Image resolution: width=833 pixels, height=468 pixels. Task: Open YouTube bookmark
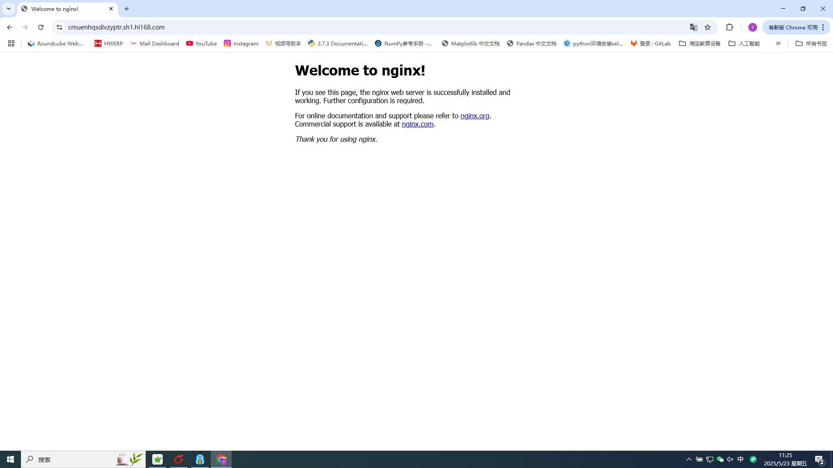[201, 43]
